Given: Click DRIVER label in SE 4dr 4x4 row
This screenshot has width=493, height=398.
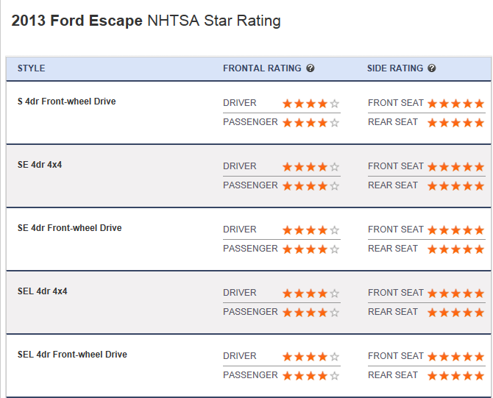Looking at the screenshot, I should (x=240, y=166).
